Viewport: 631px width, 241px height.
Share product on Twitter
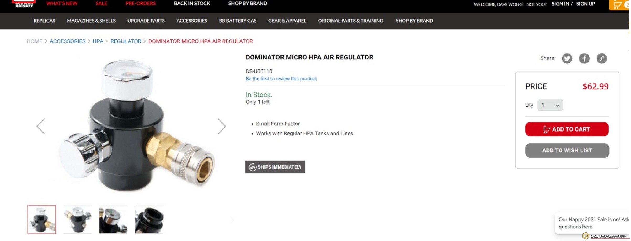click(567, 58)
